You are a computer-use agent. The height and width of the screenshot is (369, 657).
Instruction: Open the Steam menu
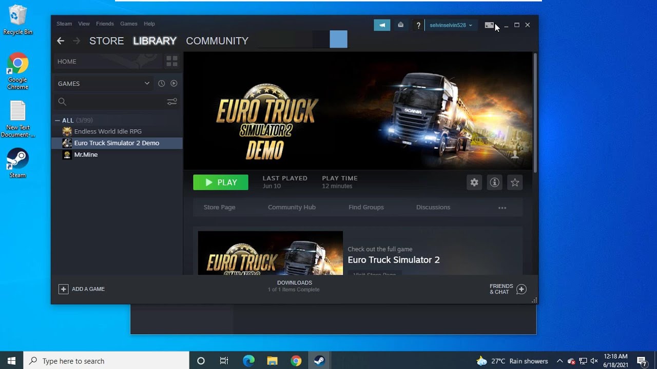(x=64, y=24)
